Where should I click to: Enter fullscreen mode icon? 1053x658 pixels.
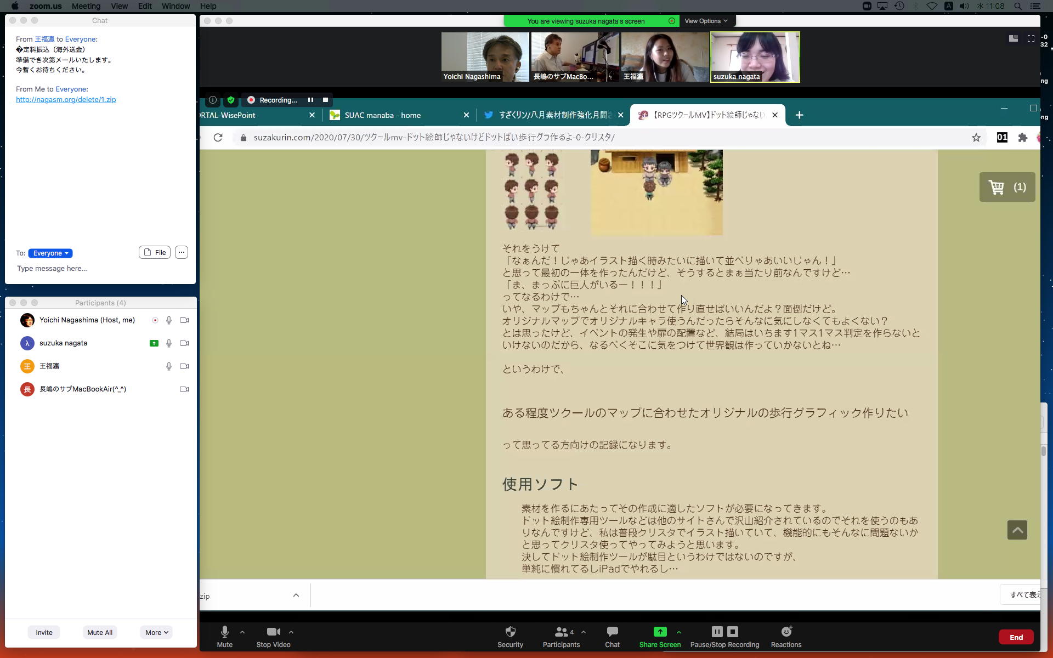(x=1031, y=38)
